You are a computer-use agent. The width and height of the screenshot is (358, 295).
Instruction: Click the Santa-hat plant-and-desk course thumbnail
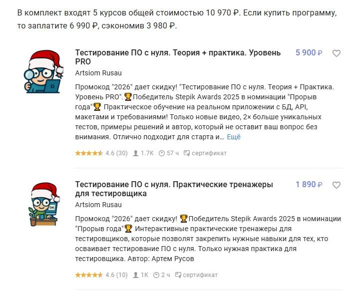point(44,202)
